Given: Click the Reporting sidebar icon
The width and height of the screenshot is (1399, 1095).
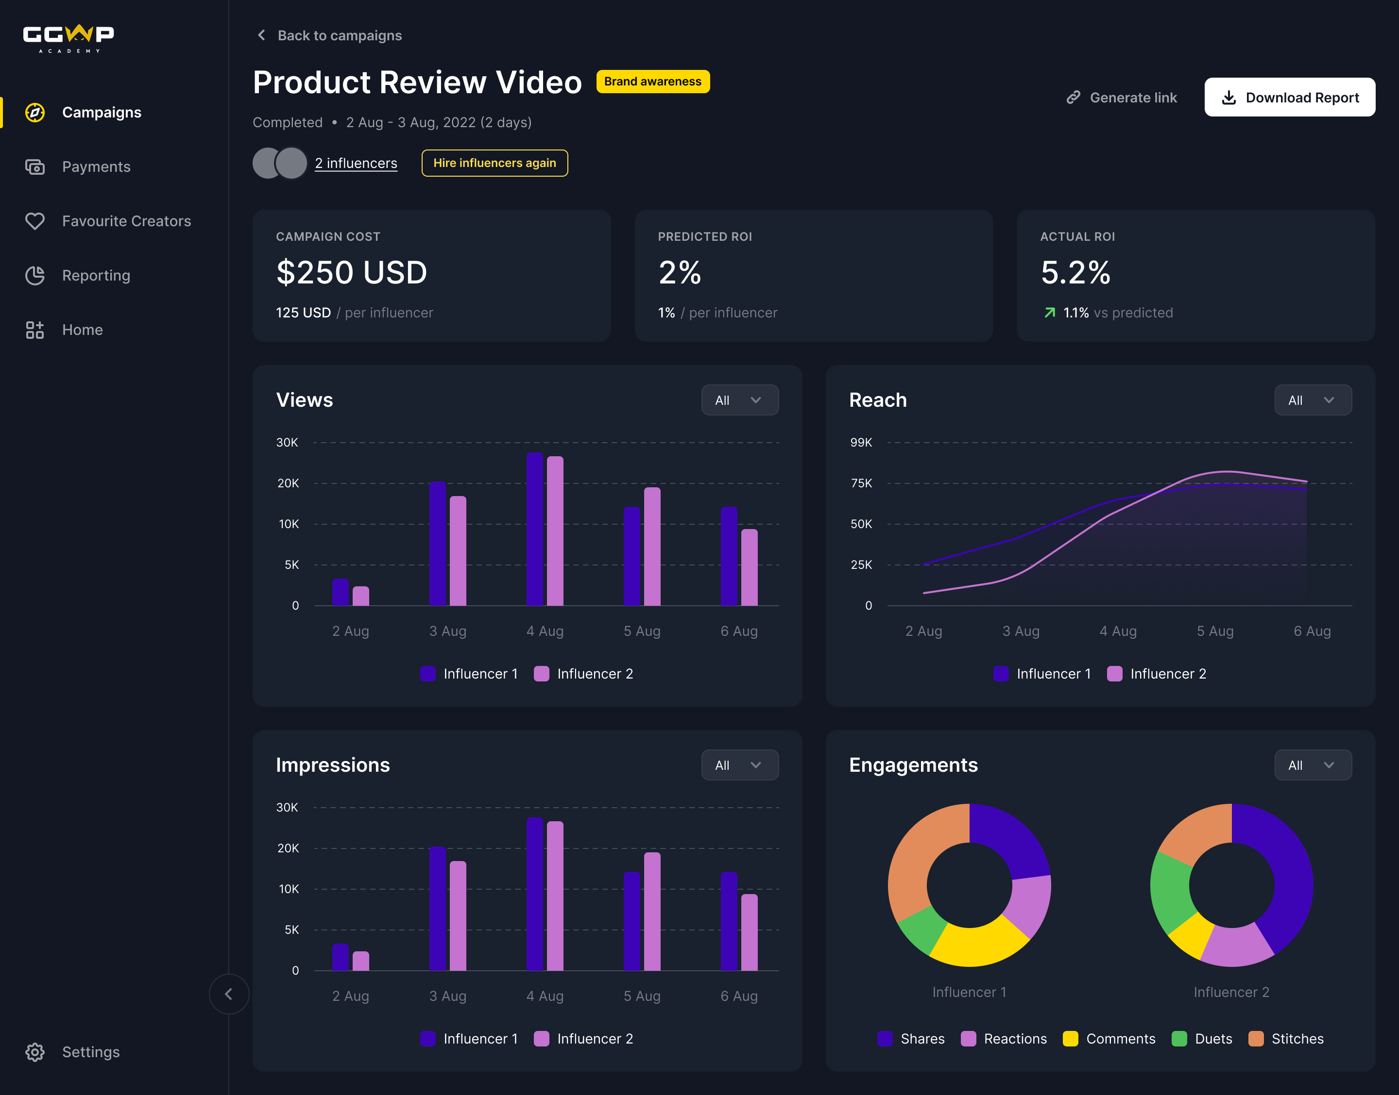Looking at the screenshot, I should tap(34, 275).
